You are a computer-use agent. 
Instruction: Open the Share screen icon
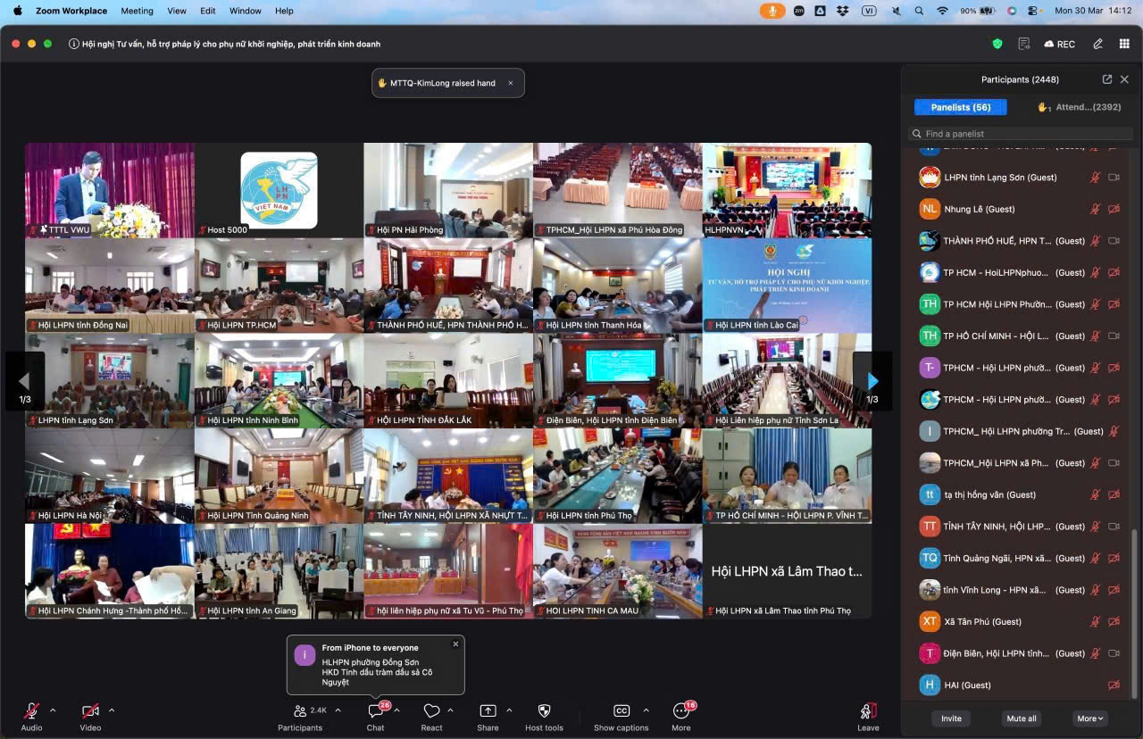(488, 711)
